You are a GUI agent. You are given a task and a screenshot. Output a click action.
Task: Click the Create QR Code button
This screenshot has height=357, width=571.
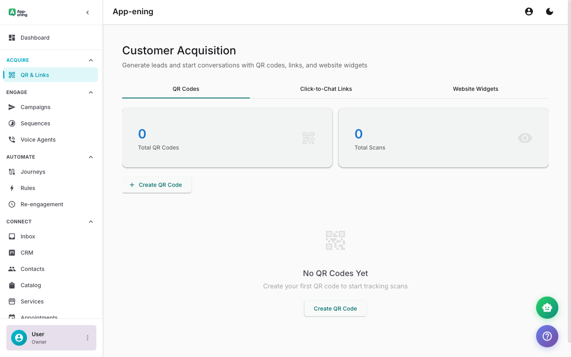click(157, 185)
